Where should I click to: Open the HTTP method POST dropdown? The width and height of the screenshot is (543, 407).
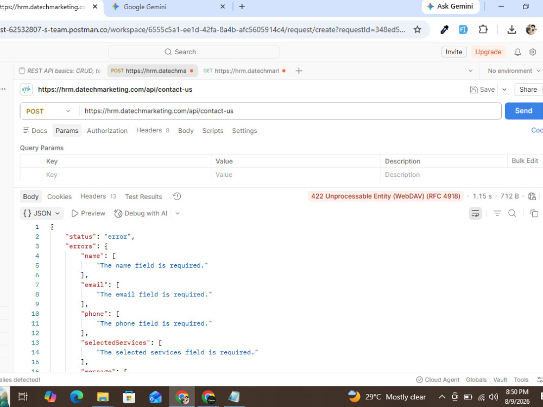click(x=48, y=111)
